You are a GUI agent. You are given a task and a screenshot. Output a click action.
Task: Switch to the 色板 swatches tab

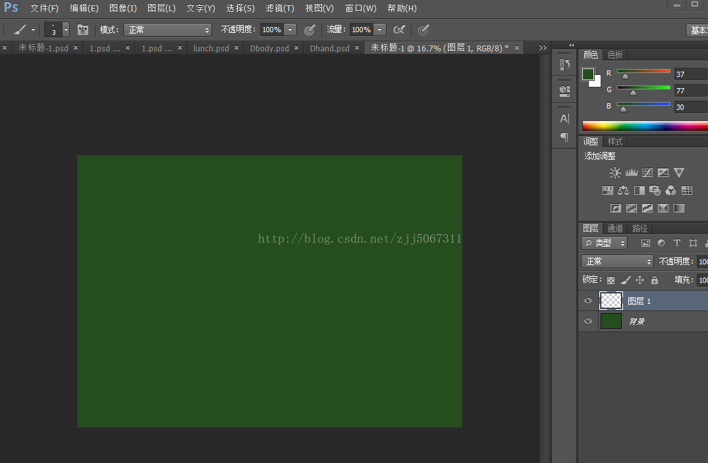(x=615, y=55)
